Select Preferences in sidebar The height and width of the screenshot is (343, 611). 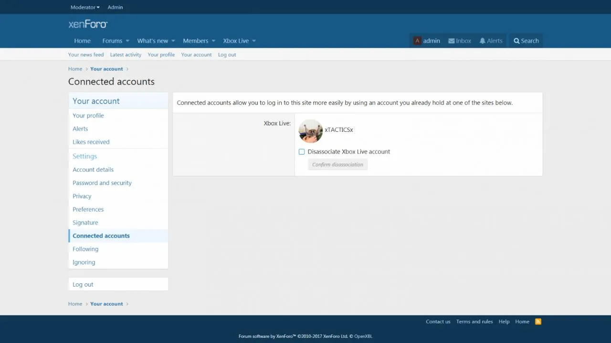pyautogui.click(x=118, y=210)
